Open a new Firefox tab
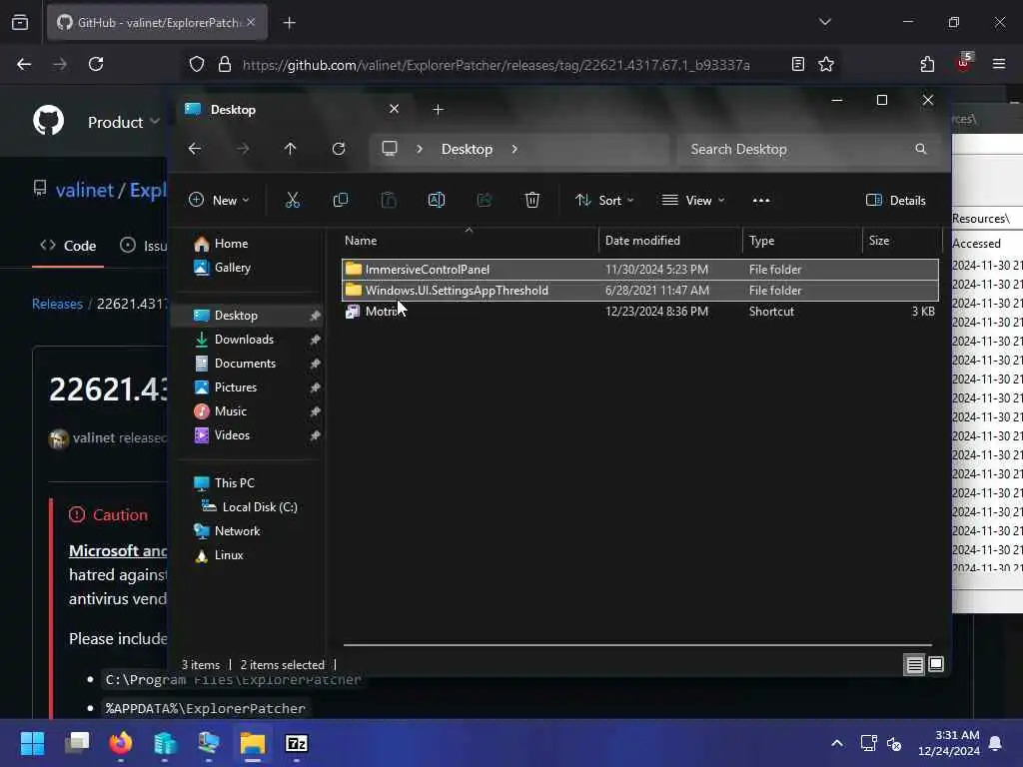This screenshot has height=767, width=1023. [x=290, y=23]
